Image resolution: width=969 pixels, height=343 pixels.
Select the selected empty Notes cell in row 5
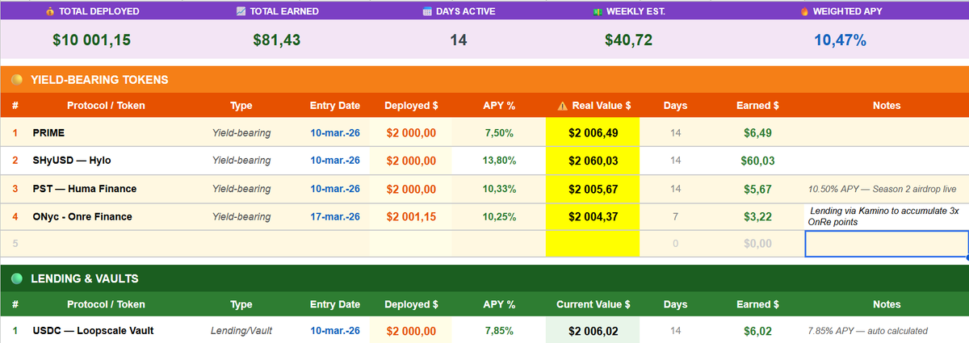coord(887,244)
